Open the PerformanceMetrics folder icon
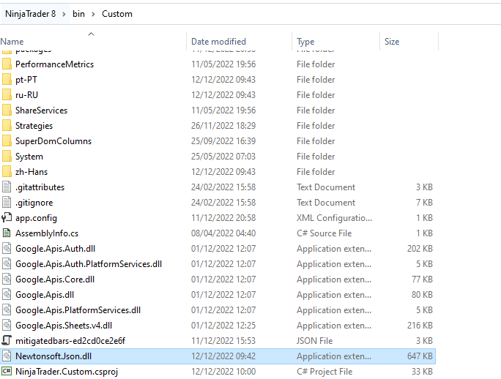This screenshot has width=501, height=379. coord(7,64)
